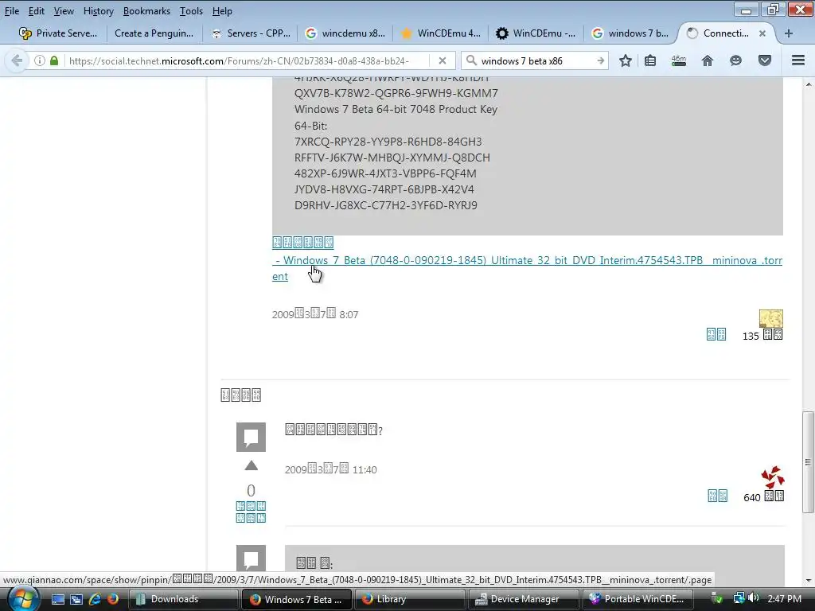Viewport: 815px width, 611px height.
Task: Switch to the wincdemu x8... tab
Action: click(345, 33)
